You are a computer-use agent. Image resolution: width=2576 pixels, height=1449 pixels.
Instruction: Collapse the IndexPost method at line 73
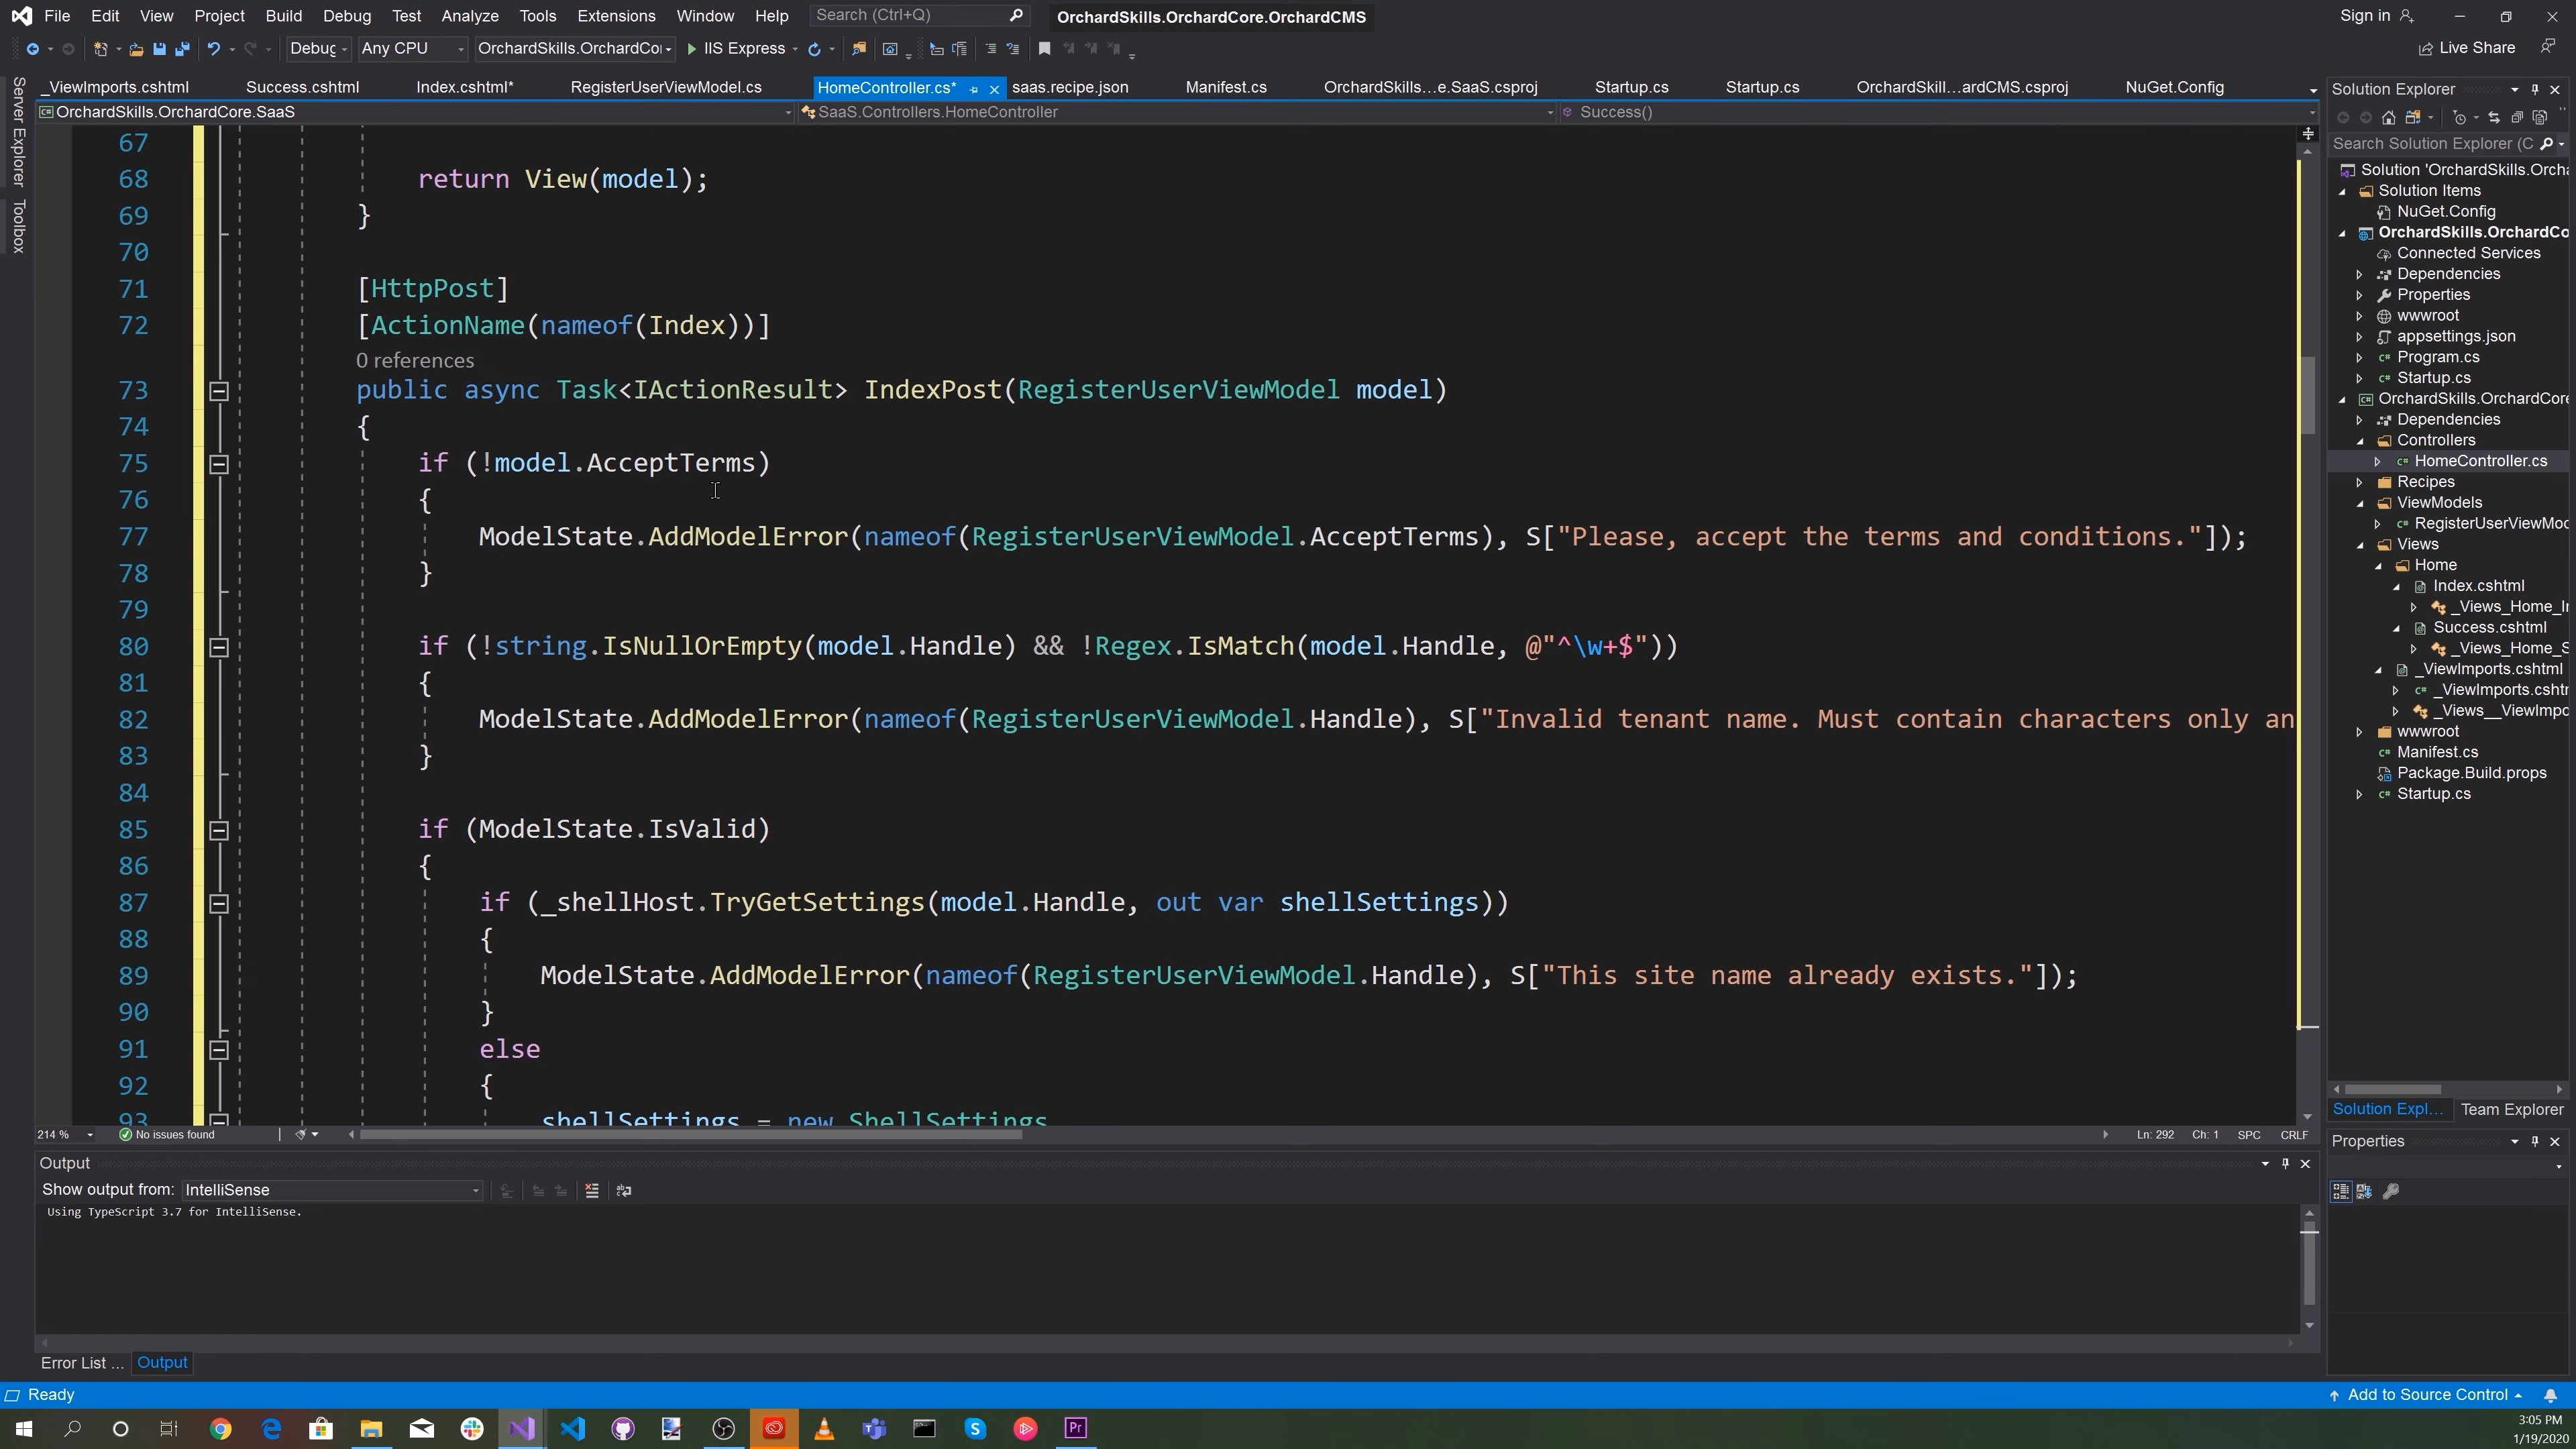(x=219, y=391)
